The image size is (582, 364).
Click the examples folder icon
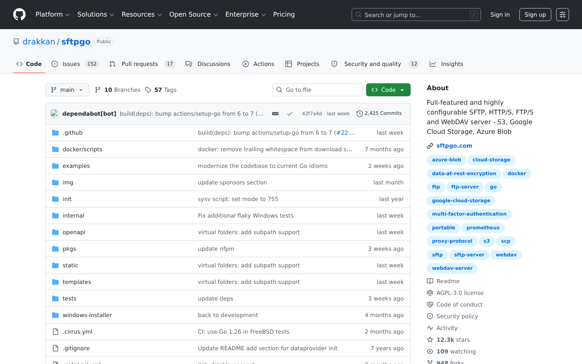tap(55, 166)
